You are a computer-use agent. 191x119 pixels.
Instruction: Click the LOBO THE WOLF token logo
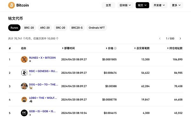pos(24,99)
